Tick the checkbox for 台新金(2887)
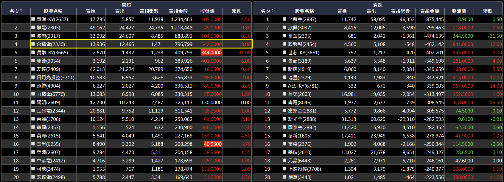This screenshot has height=182, width=504. pyautogui.click(x=284, y=19)
